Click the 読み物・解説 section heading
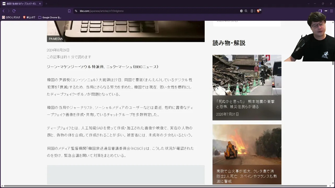Viewport: 335px width, 188px height. (229, 43)
